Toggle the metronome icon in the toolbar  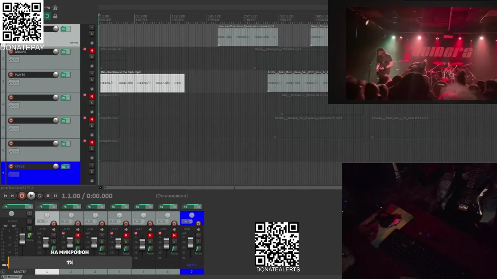coord(55,8)
